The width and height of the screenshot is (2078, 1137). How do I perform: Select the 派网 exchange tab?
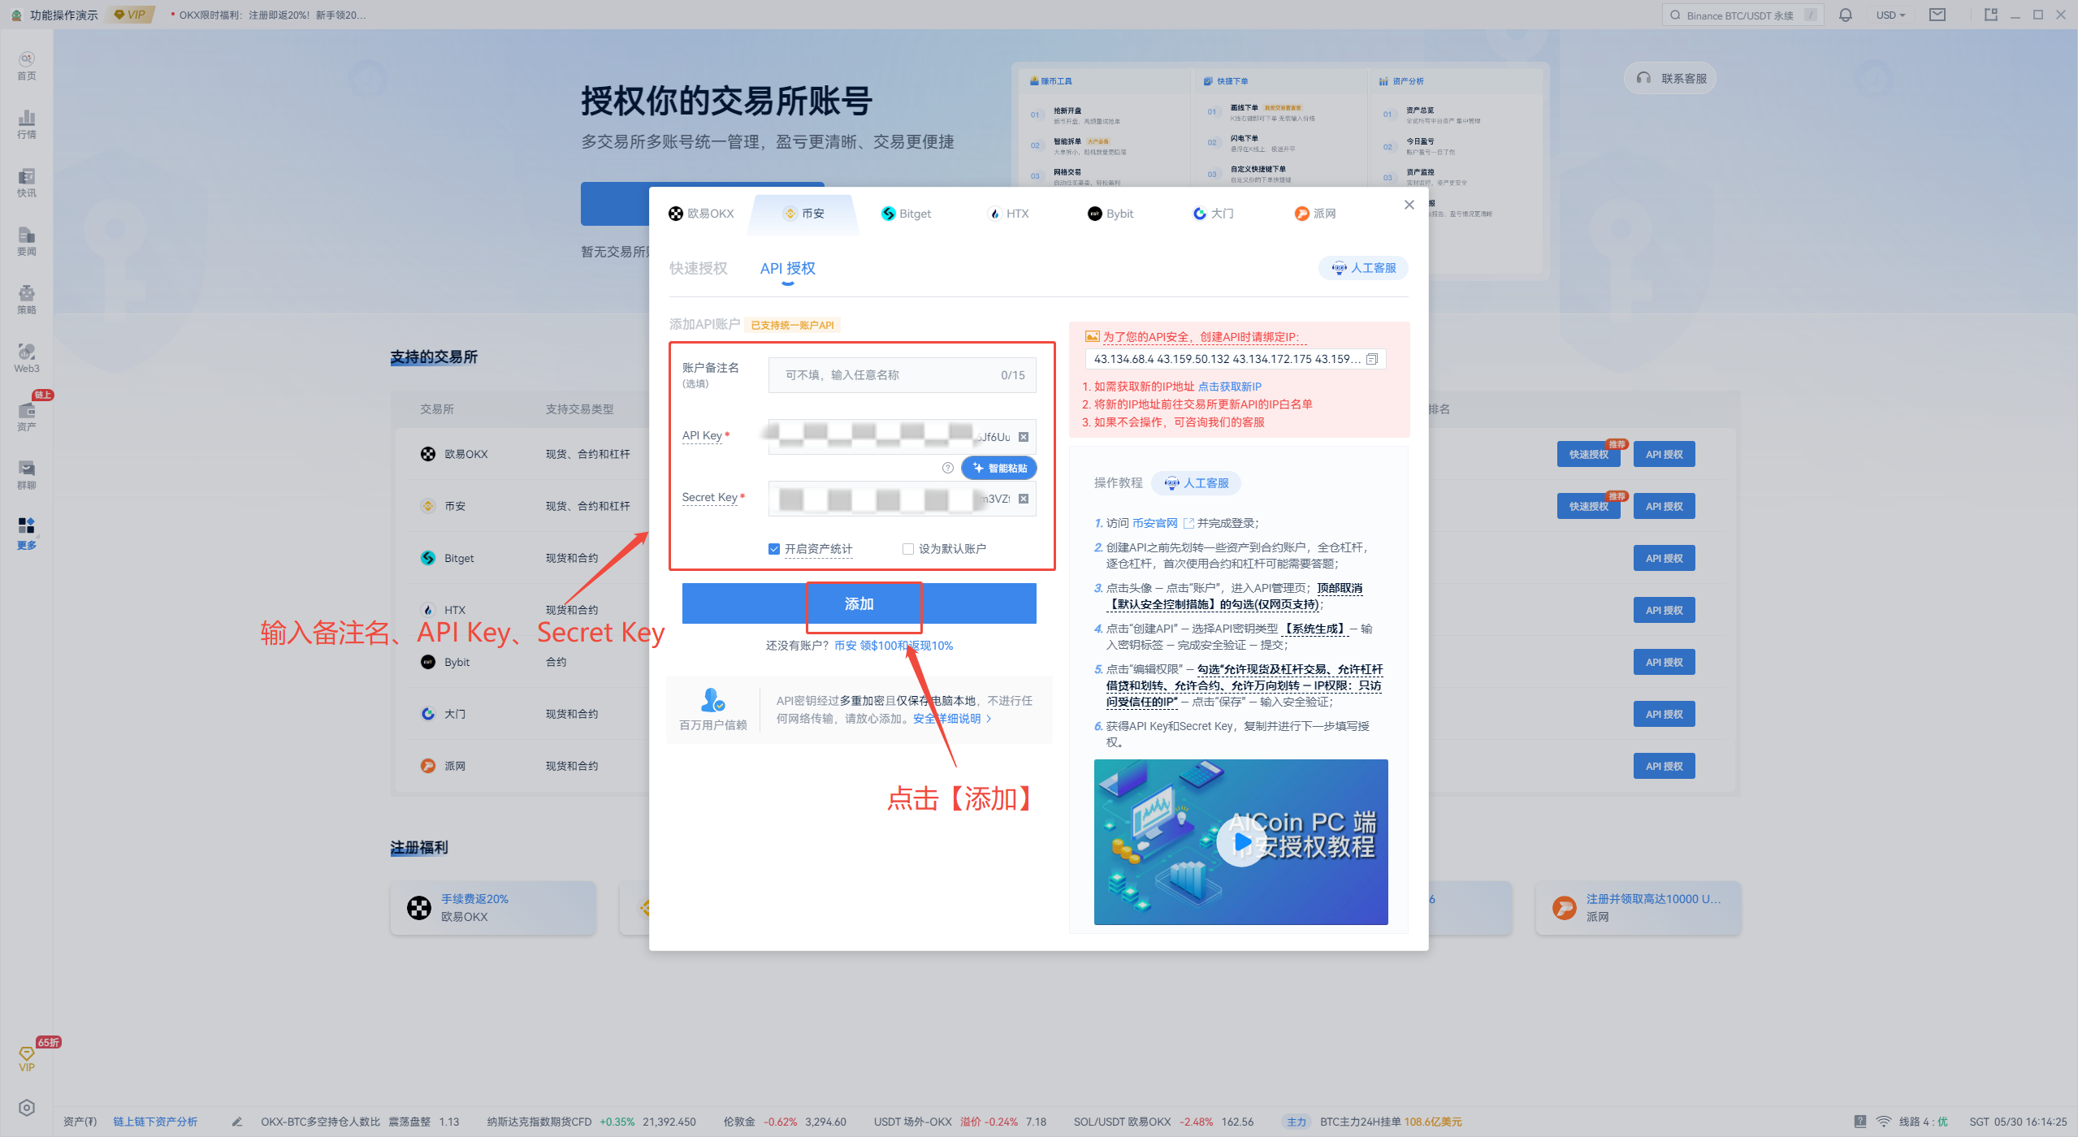[1315, 214]
